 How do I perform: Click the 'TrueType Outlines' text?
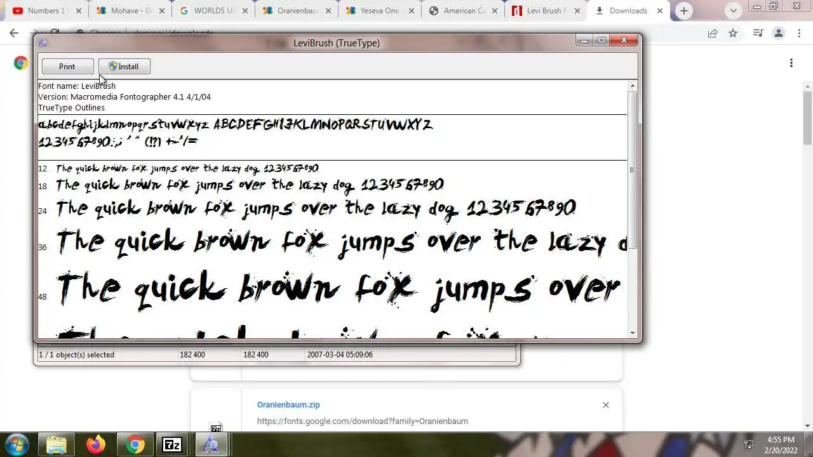coord(71,108)
